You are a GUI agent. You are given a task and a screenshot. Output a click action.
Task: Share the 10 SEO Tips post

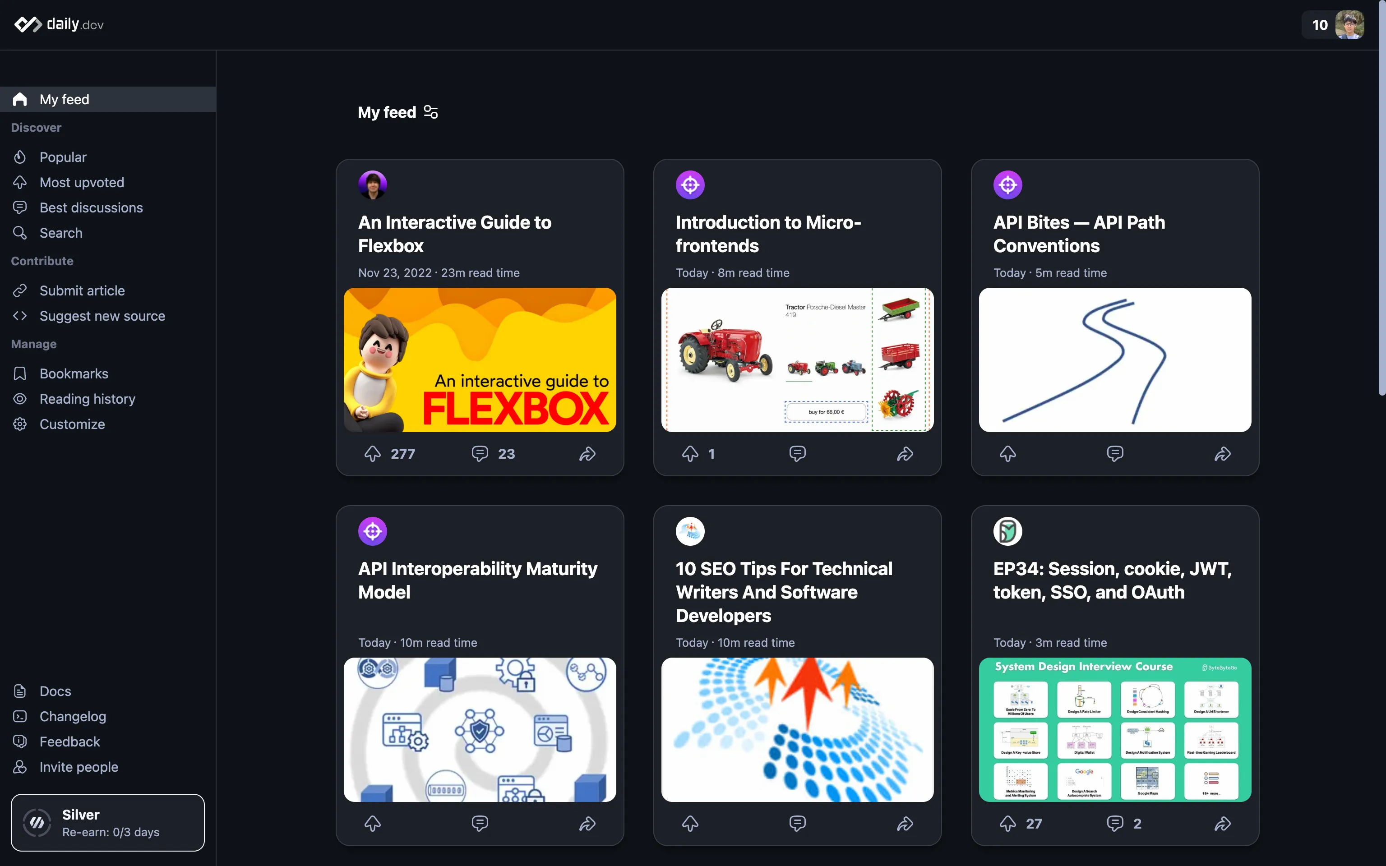click(905, 823)
